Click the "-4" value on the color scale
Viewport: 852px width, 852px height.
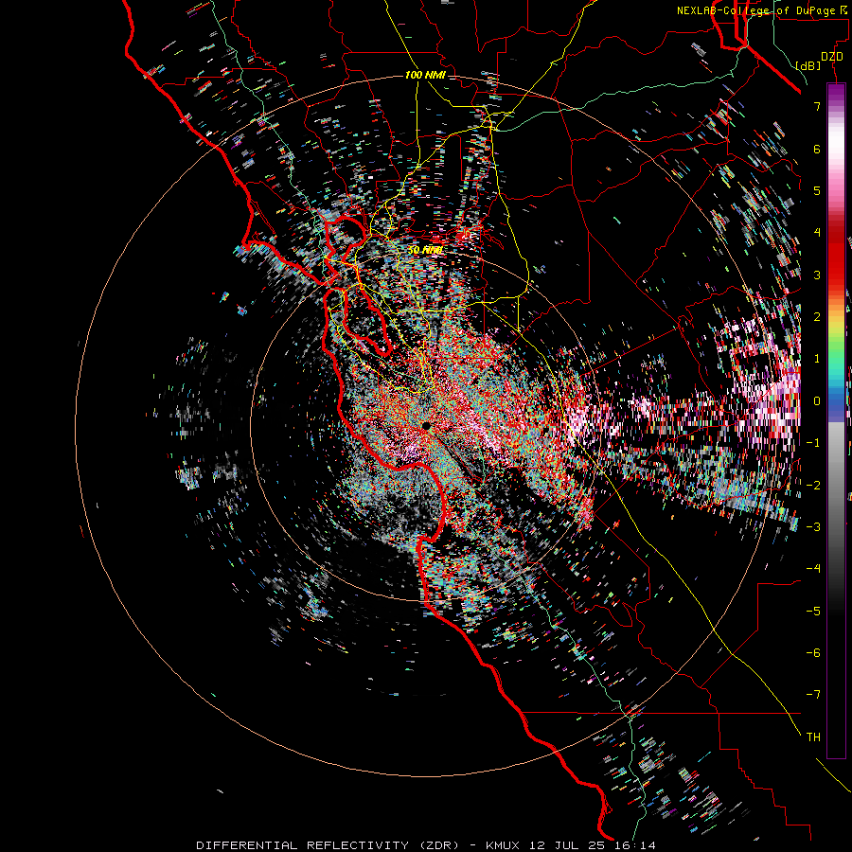[x=813, y=568]
